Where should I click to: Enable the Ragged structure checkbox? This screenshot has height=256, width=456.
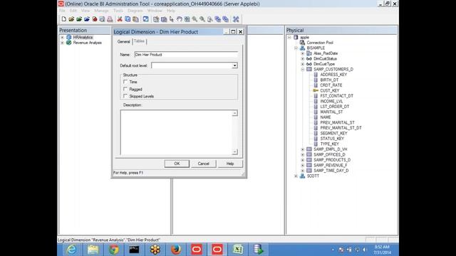point(125,89)
